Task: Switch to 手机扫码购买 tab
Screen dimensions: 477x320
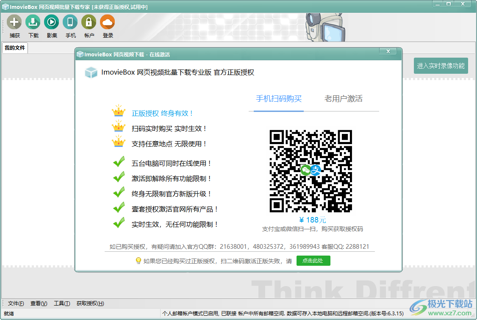Action: [x=279, y=99]
